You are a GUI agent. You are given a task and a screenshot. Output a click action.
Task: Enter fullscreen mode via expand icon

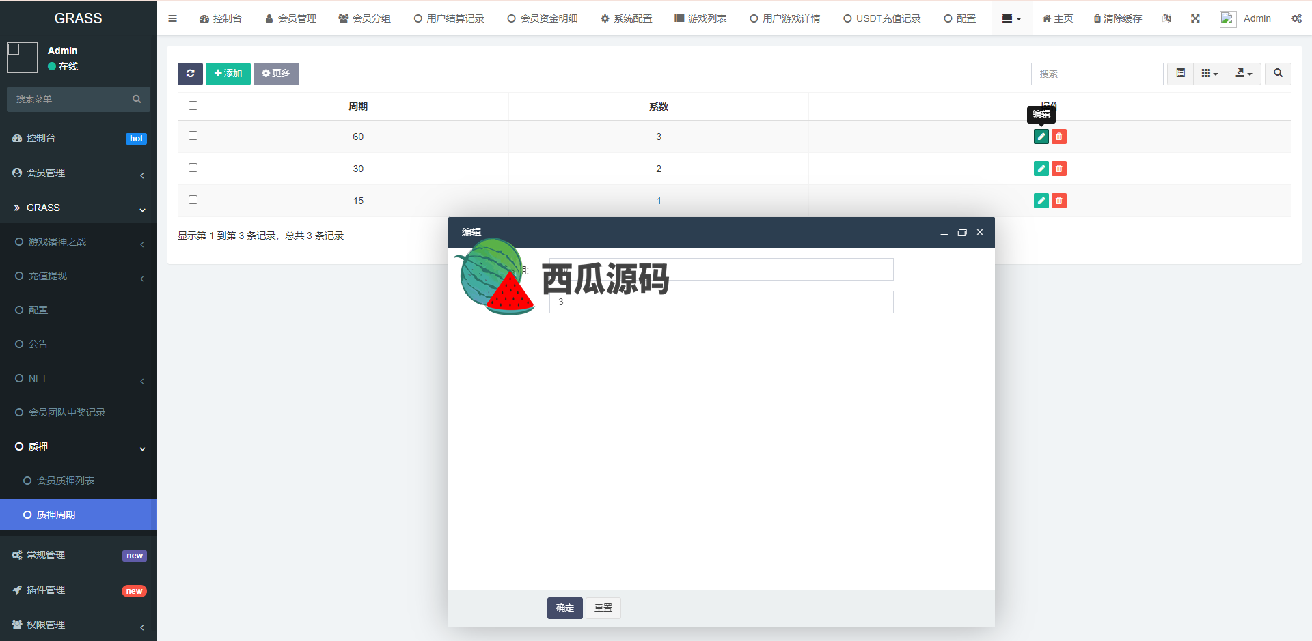pyautogui.click(x=1195, y=18)
